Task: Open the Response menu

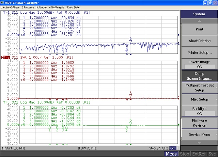Action: pos(28,7)
